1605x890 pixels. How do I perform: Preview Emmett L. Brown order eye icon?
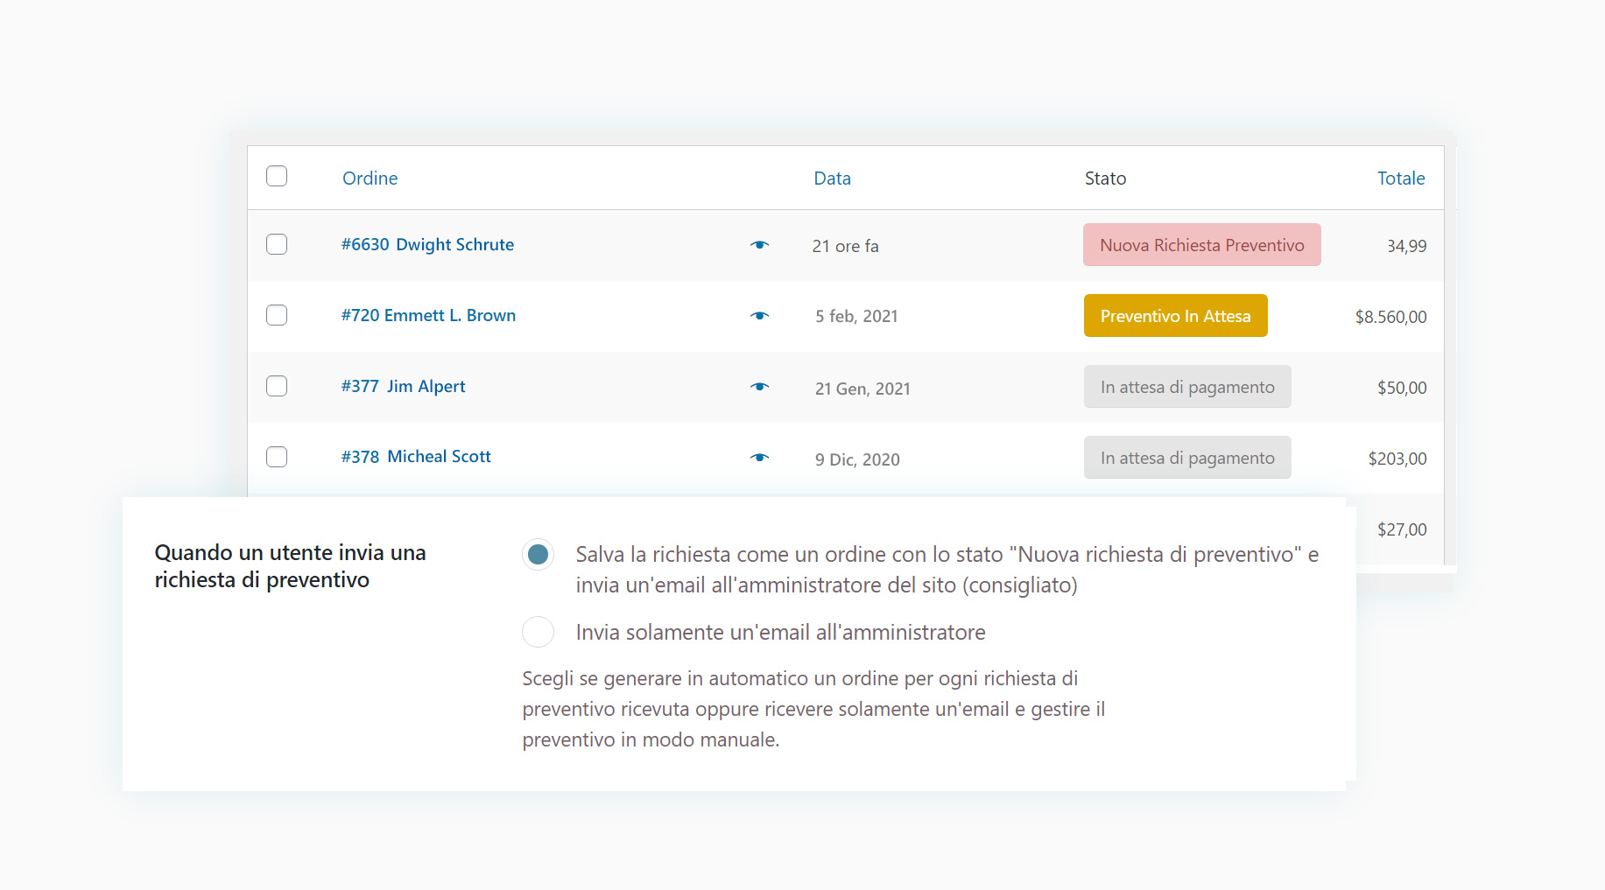click(759, 316)
